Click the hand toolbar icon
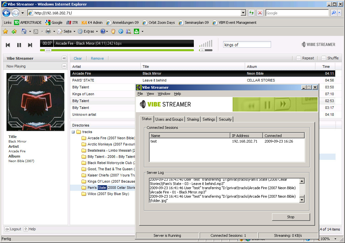The width and height of the screenshot is (345, 243). [x=113, y=31]
